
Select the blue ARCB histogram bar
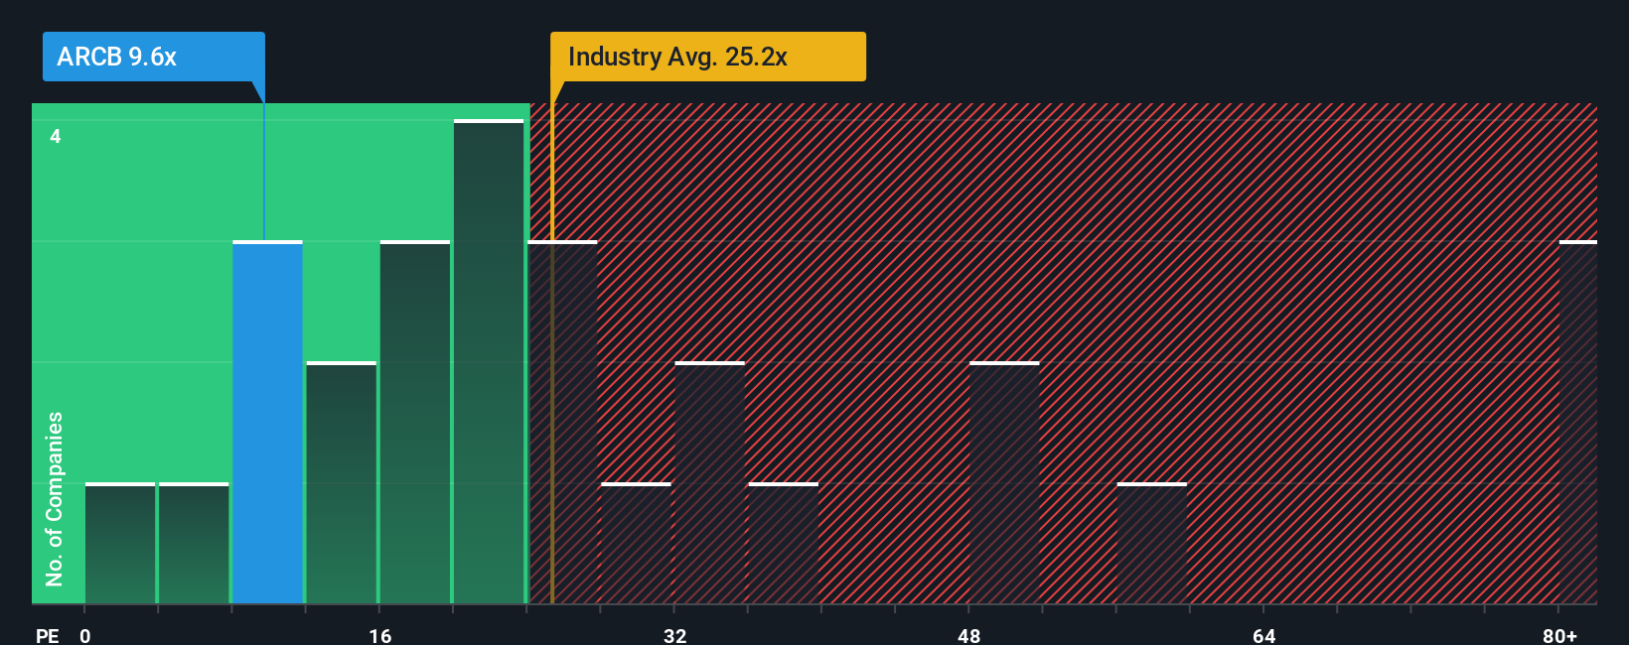coord(268,422)
